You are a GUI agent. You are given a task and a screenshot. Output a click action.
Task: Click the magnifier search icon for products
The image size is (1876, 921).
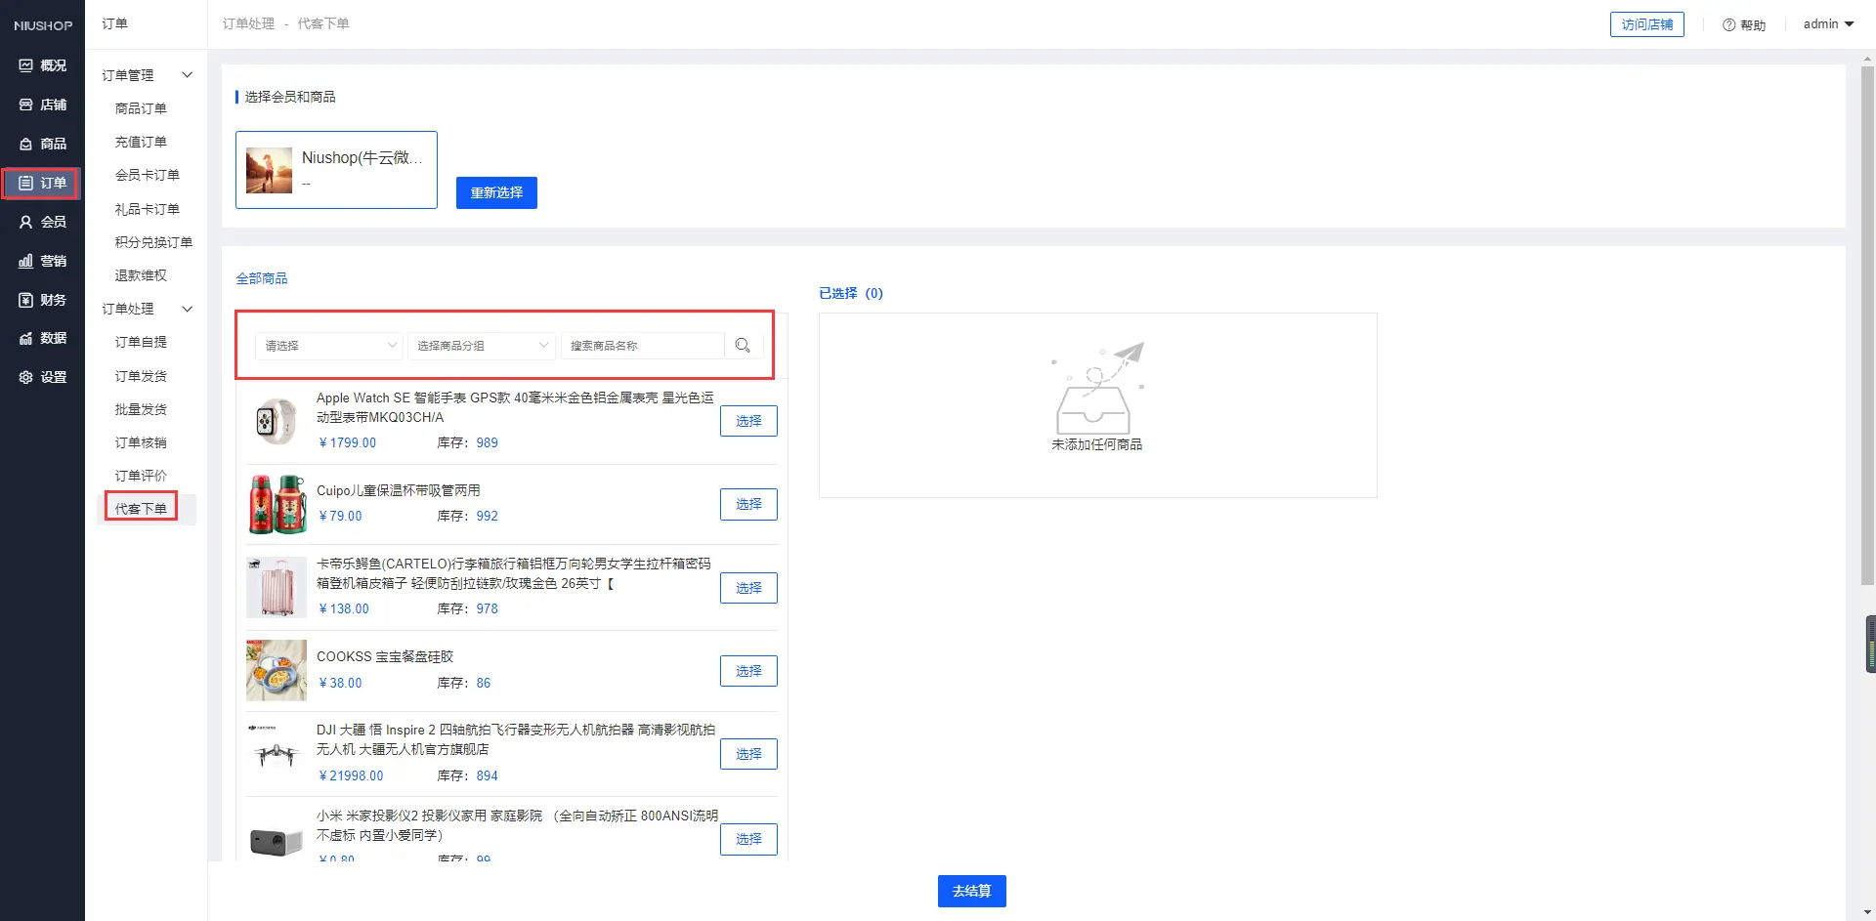click(x=743, y=346)
